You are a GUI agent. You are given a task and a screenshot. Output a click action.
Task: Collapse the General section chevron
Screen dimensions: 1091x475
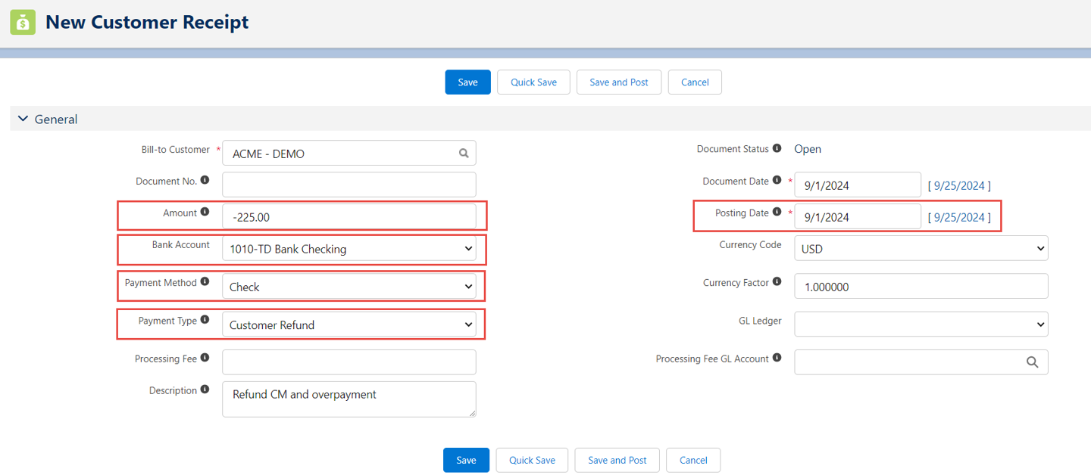tap(23, 119)
